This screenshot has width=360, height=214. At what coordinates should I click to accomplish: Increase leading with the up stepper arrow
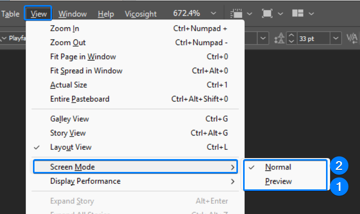click(292, 35)
